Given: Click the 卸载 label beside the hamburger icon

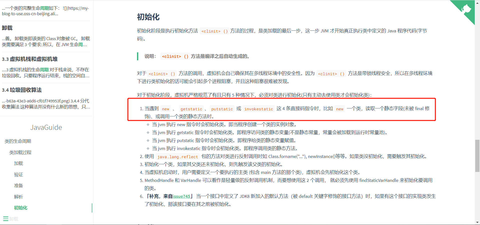Looking at the screenshot, I should (x=14, y=219).
